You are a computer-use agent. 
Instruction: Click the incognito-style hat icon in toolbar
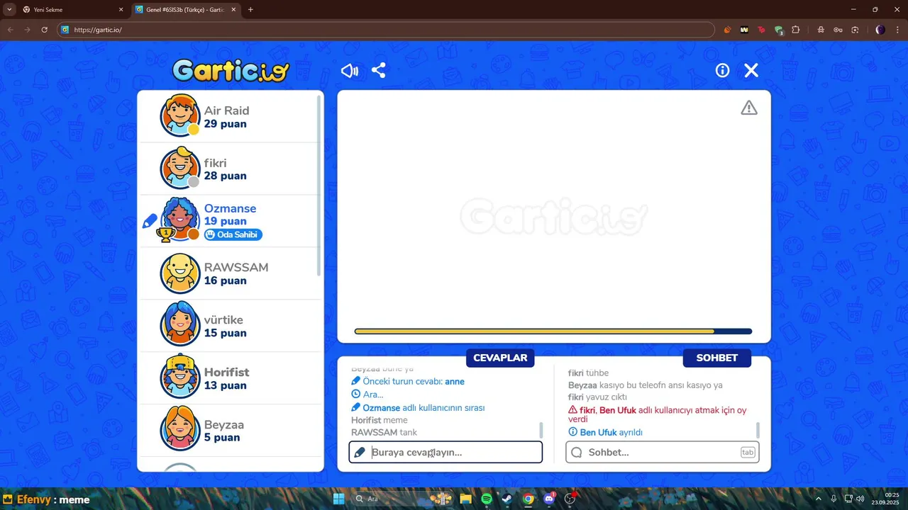tap(821, 30)
